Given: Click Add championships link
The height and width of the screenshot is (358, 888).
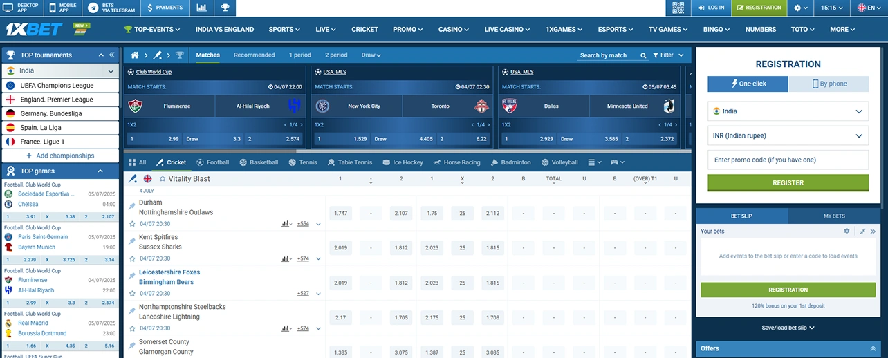Looking at the screenshot, I should point(60,156).
